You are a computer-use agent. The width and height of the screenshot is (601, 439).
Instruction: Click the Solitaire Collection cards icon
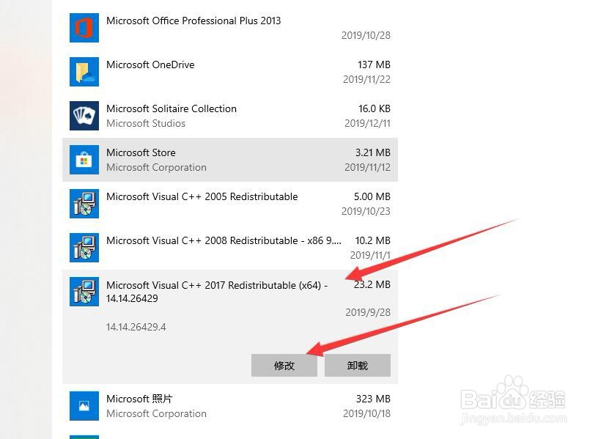[84, 116]
